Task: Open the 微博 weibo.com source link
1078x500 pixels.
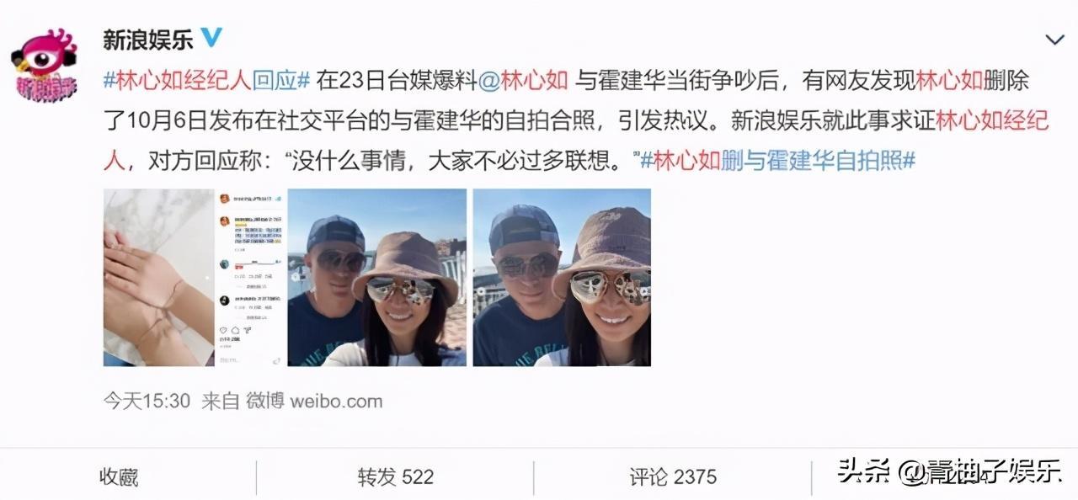Action: pos(314,401)
